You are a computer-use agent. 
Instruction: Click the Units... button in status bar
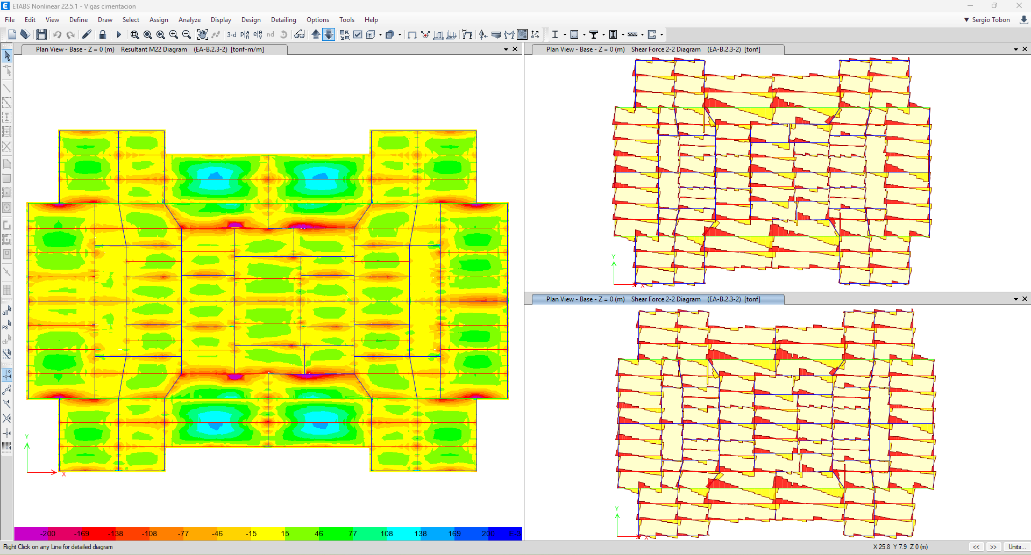tap(1015, 547)
